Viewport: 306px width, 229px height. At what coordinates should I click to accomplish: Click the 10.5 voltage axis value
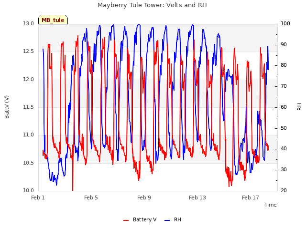[29, 163]
